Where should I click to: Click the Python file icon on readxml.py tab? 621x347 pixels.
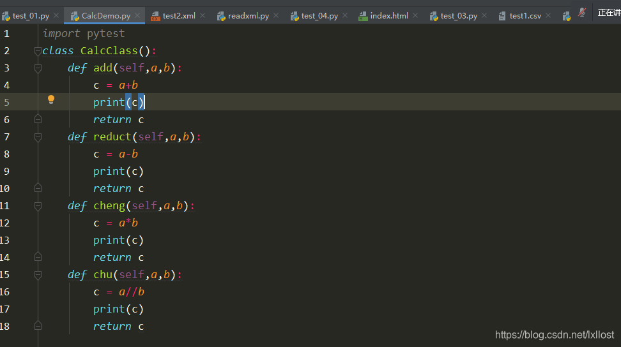pos(222,16)
